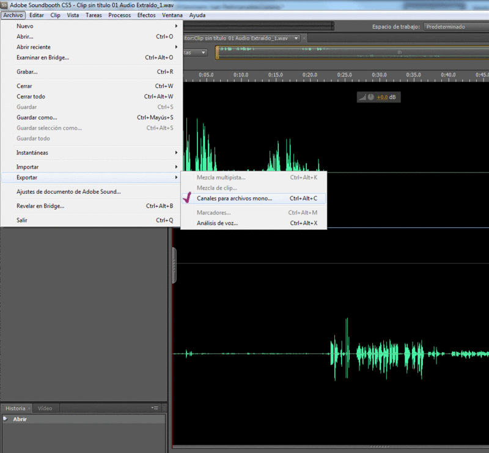The height and width of the screenshot is (453, 489).
Task: Click the 0:10.0 mark on the time ruler
Action: point(241,75)
